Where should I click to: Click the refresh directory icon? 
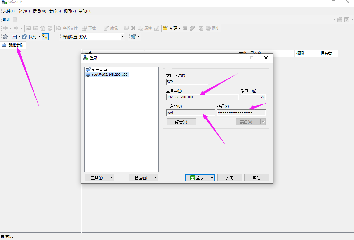[x=50, y=28]
